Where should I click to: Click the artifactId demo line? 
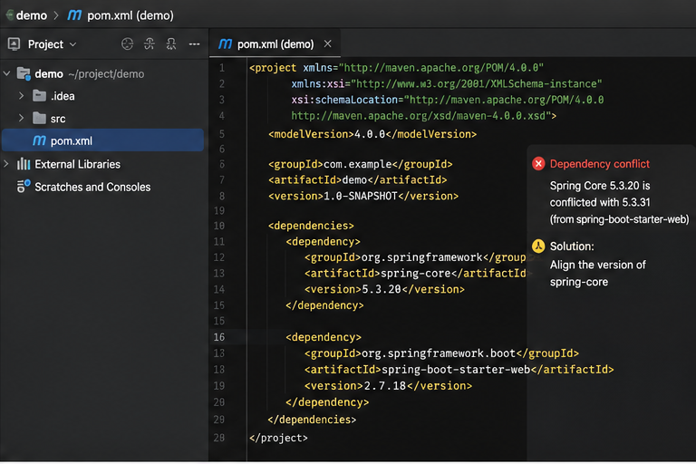point(357,179)
